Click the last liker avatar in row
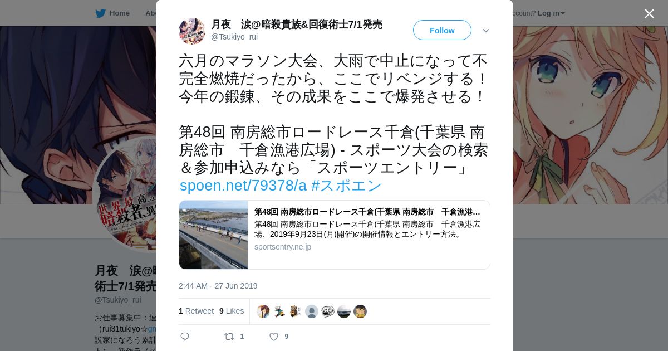Screen dimensions: 668x351 click(360, 311)
